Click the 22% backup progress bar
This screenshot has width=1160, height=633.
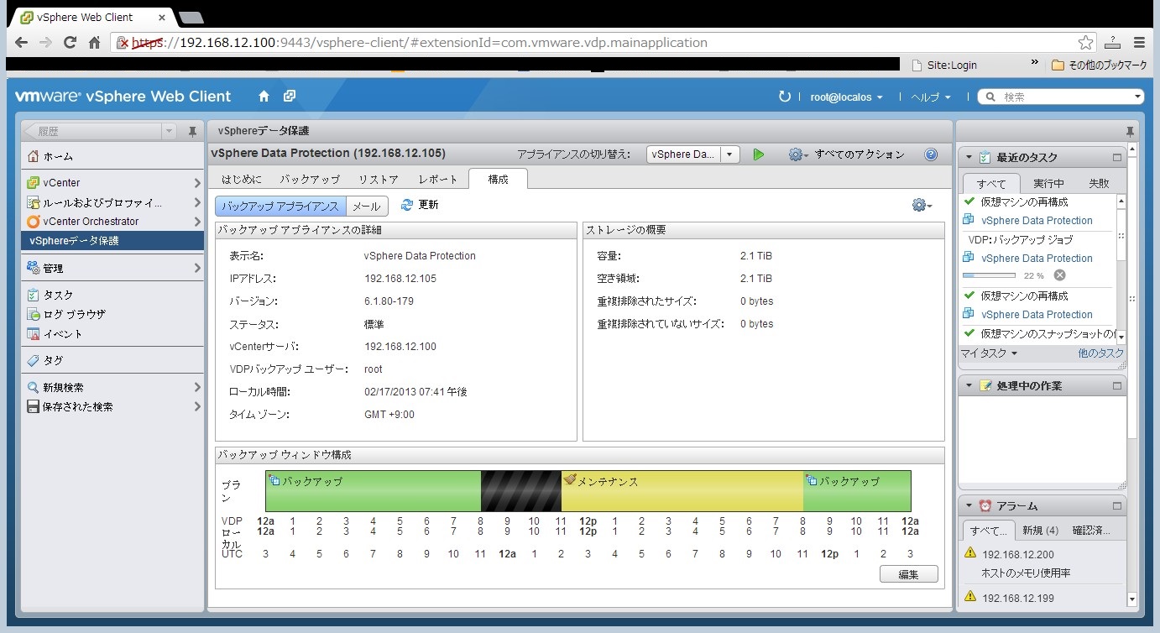click(990, 275)
